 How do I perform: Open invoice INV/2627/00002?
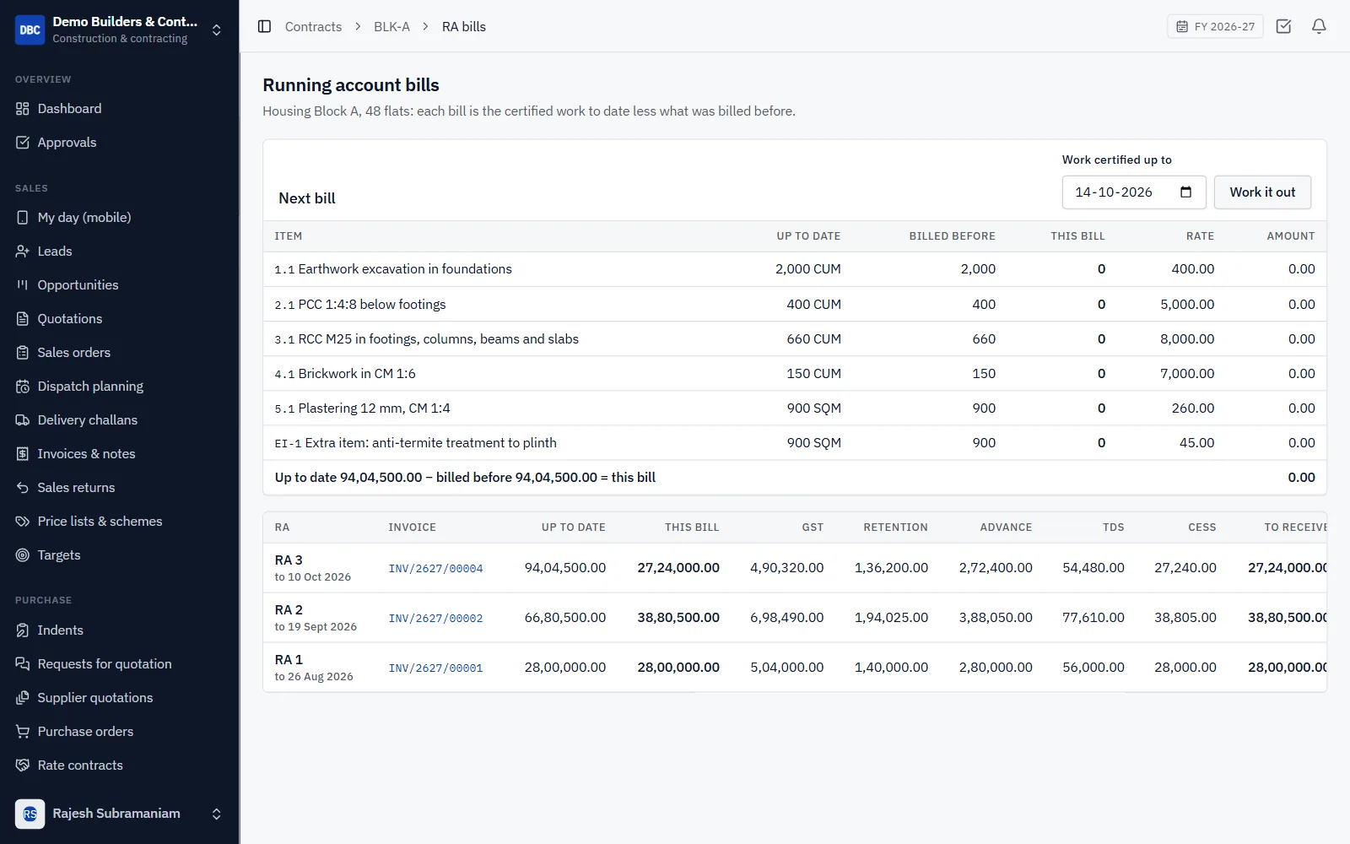(x=435, y=619)
